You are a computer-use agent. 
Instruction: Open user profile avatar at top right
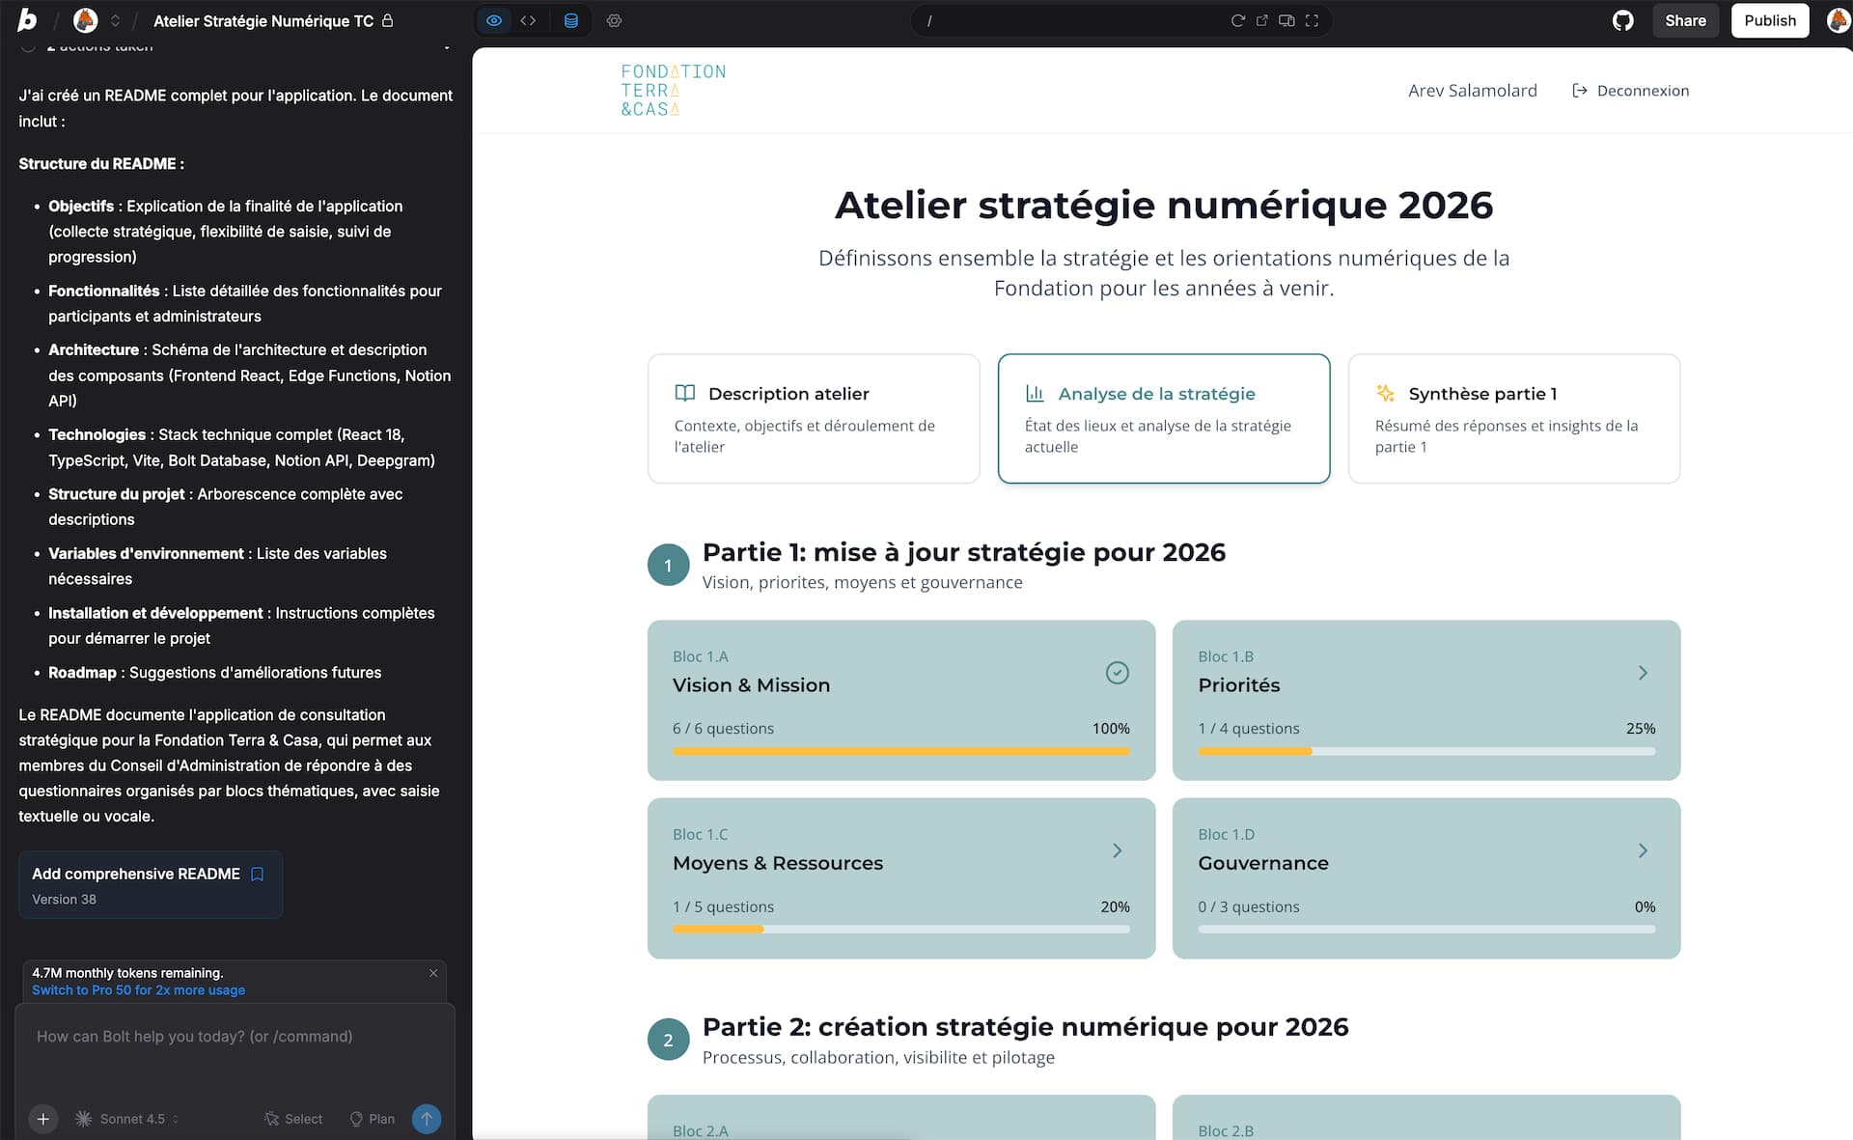point(1838,20)
